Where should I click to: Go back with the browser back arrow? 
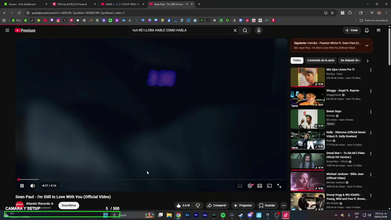point(4,13)
